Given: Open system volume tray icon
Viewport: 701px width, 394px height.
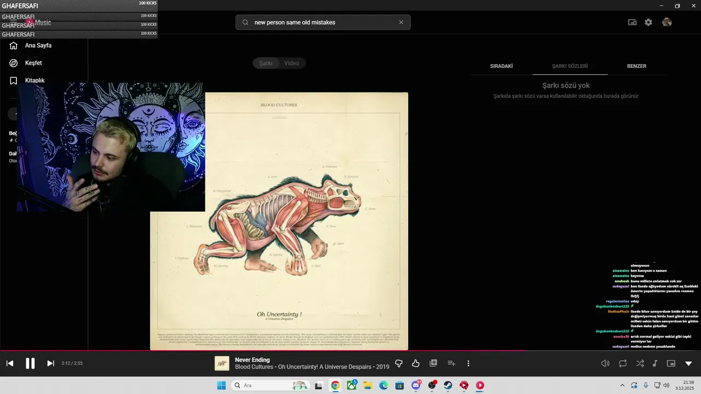Looking at the screenshot, I should 666,385.
